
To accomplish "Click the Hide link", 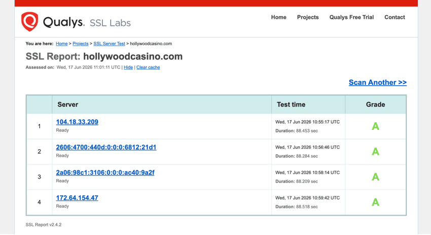I will 128,67.
